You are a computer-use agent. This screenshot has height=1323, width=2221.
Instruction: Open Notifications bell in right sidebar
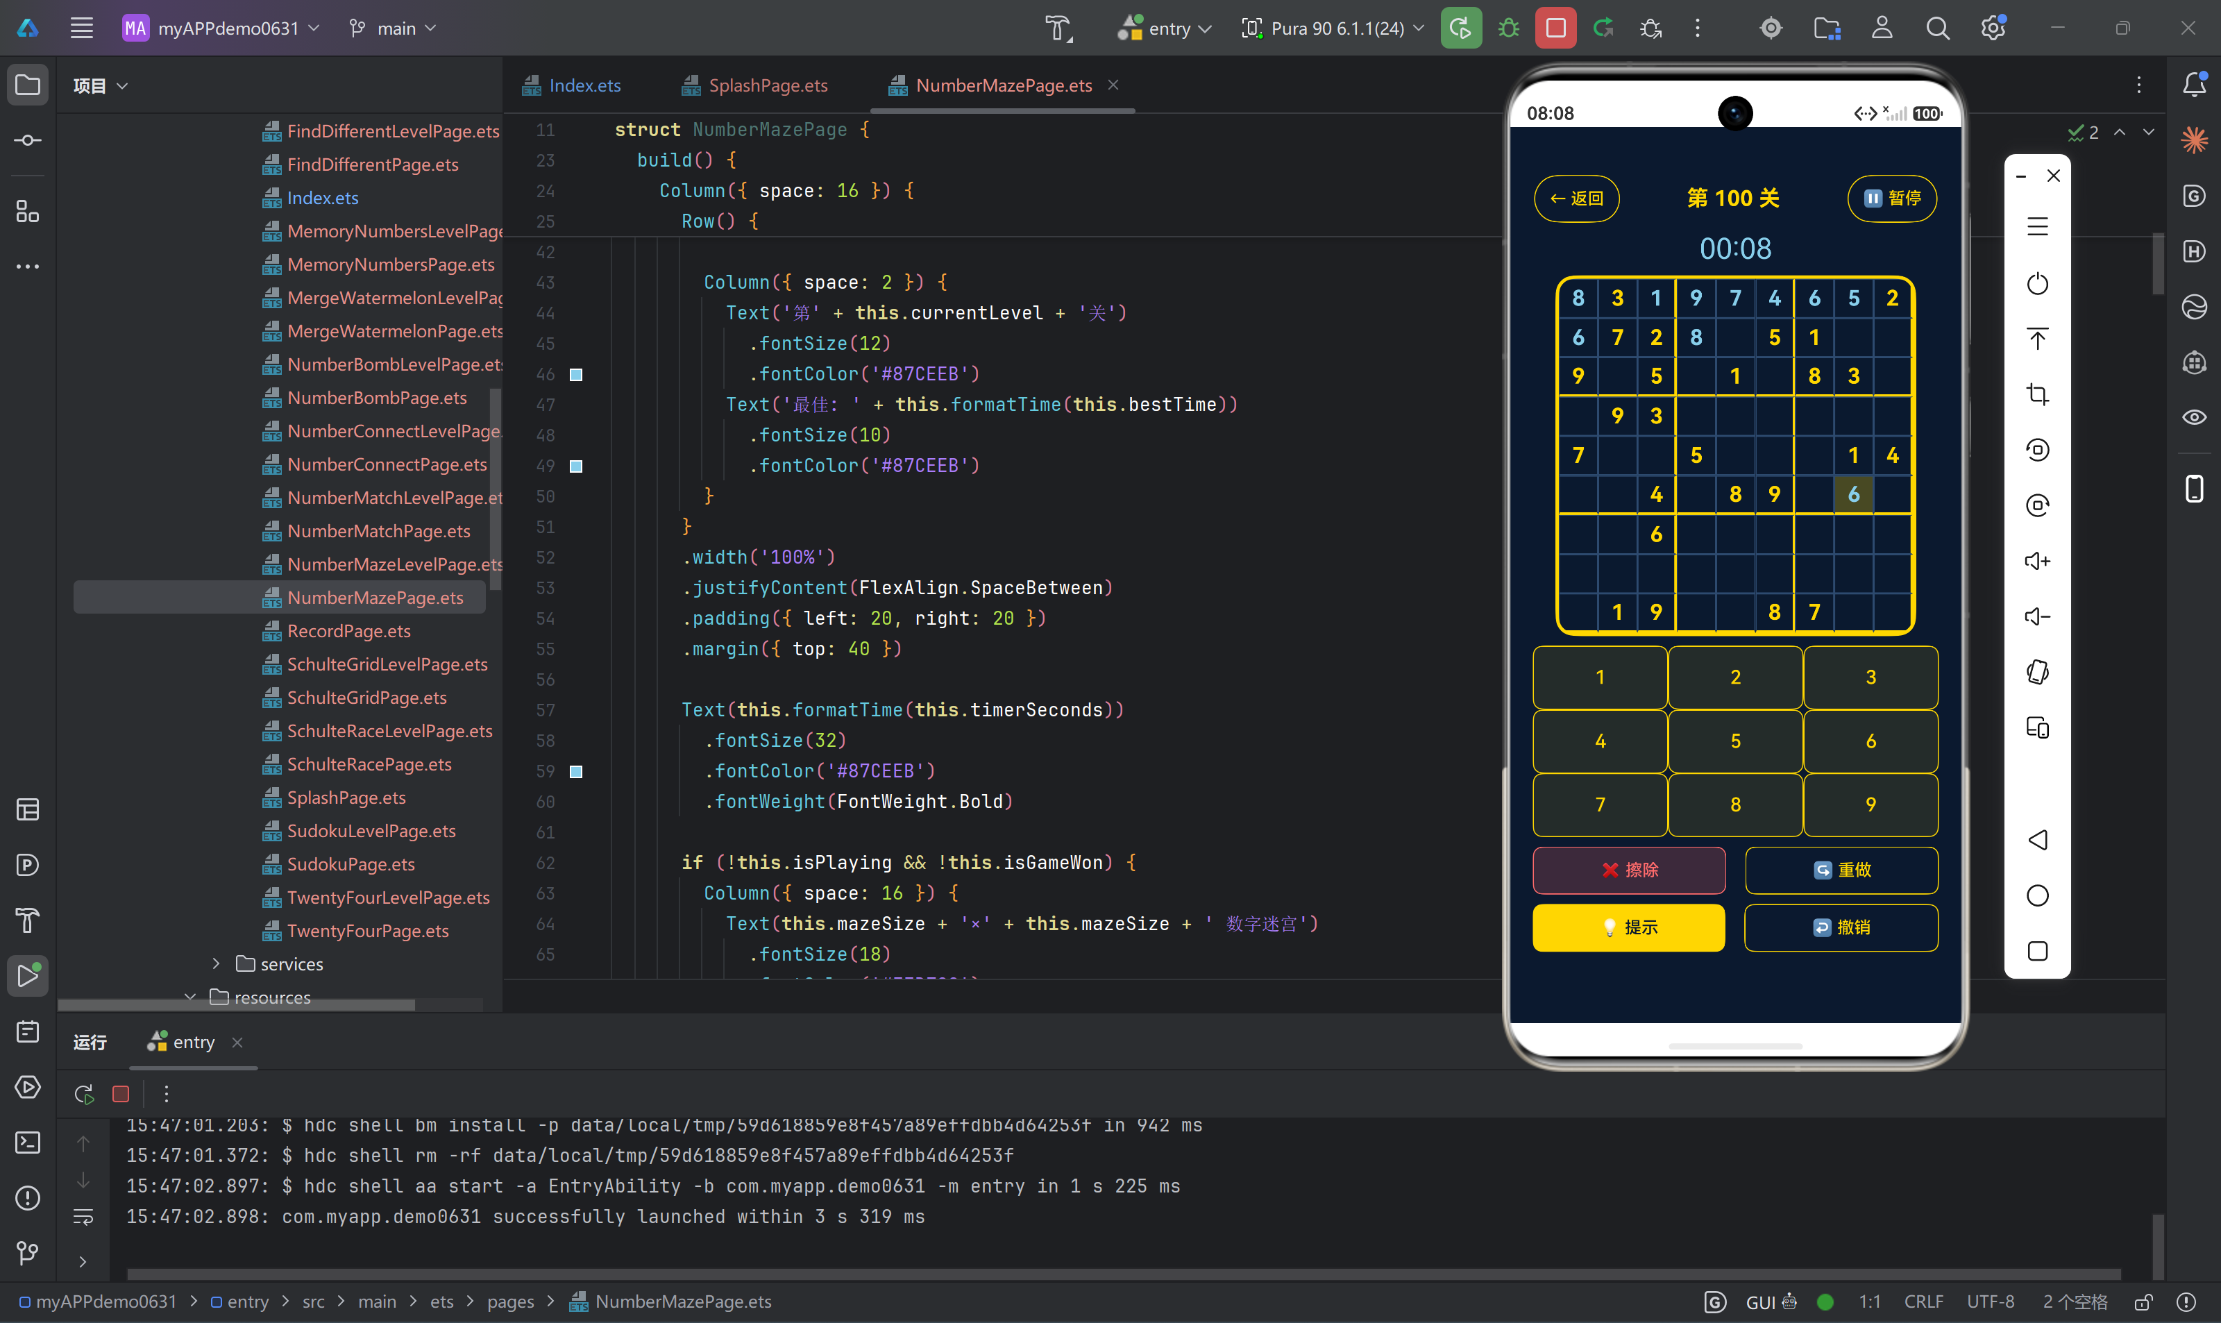[2194, 85]
